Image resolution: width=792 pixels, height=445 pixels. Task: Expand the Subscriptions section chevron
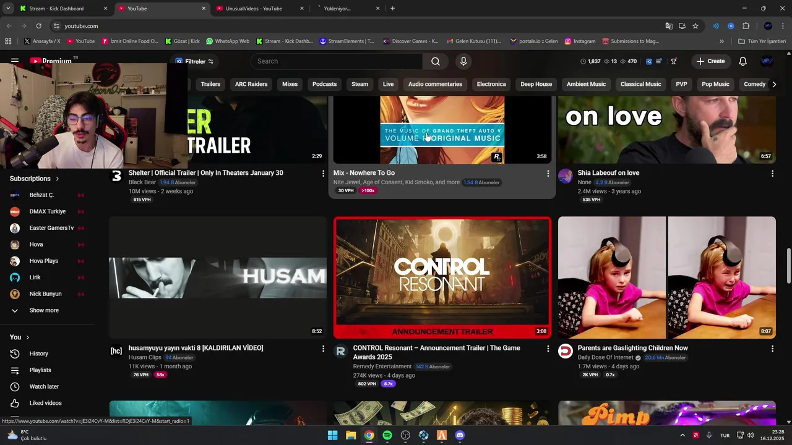(x=58, y=179)
